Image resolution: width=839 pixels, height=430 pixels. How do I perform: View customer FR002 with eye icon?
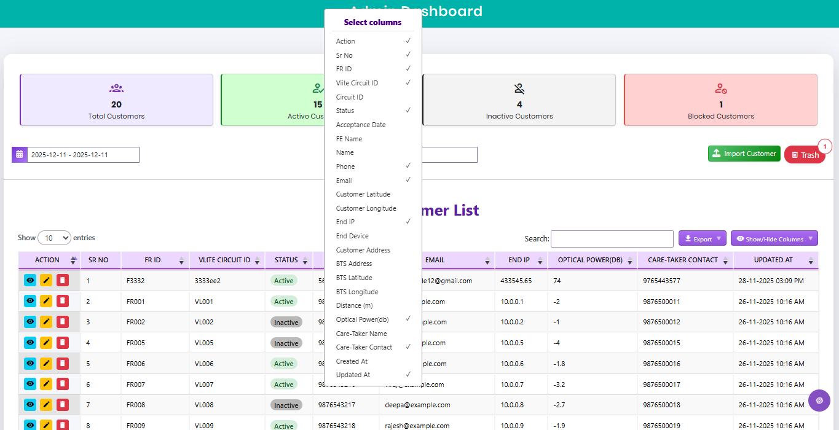pos(30,321)
